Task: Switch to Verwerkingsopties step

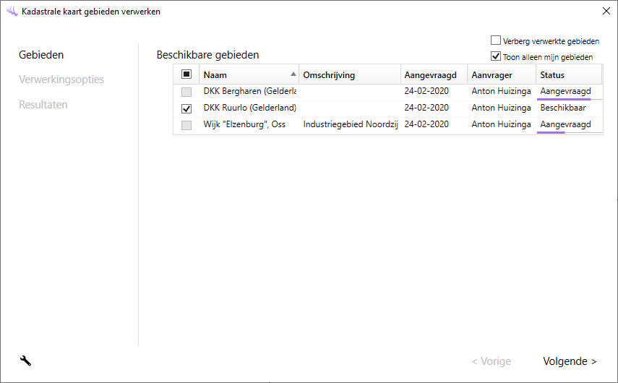Action: 61,79
